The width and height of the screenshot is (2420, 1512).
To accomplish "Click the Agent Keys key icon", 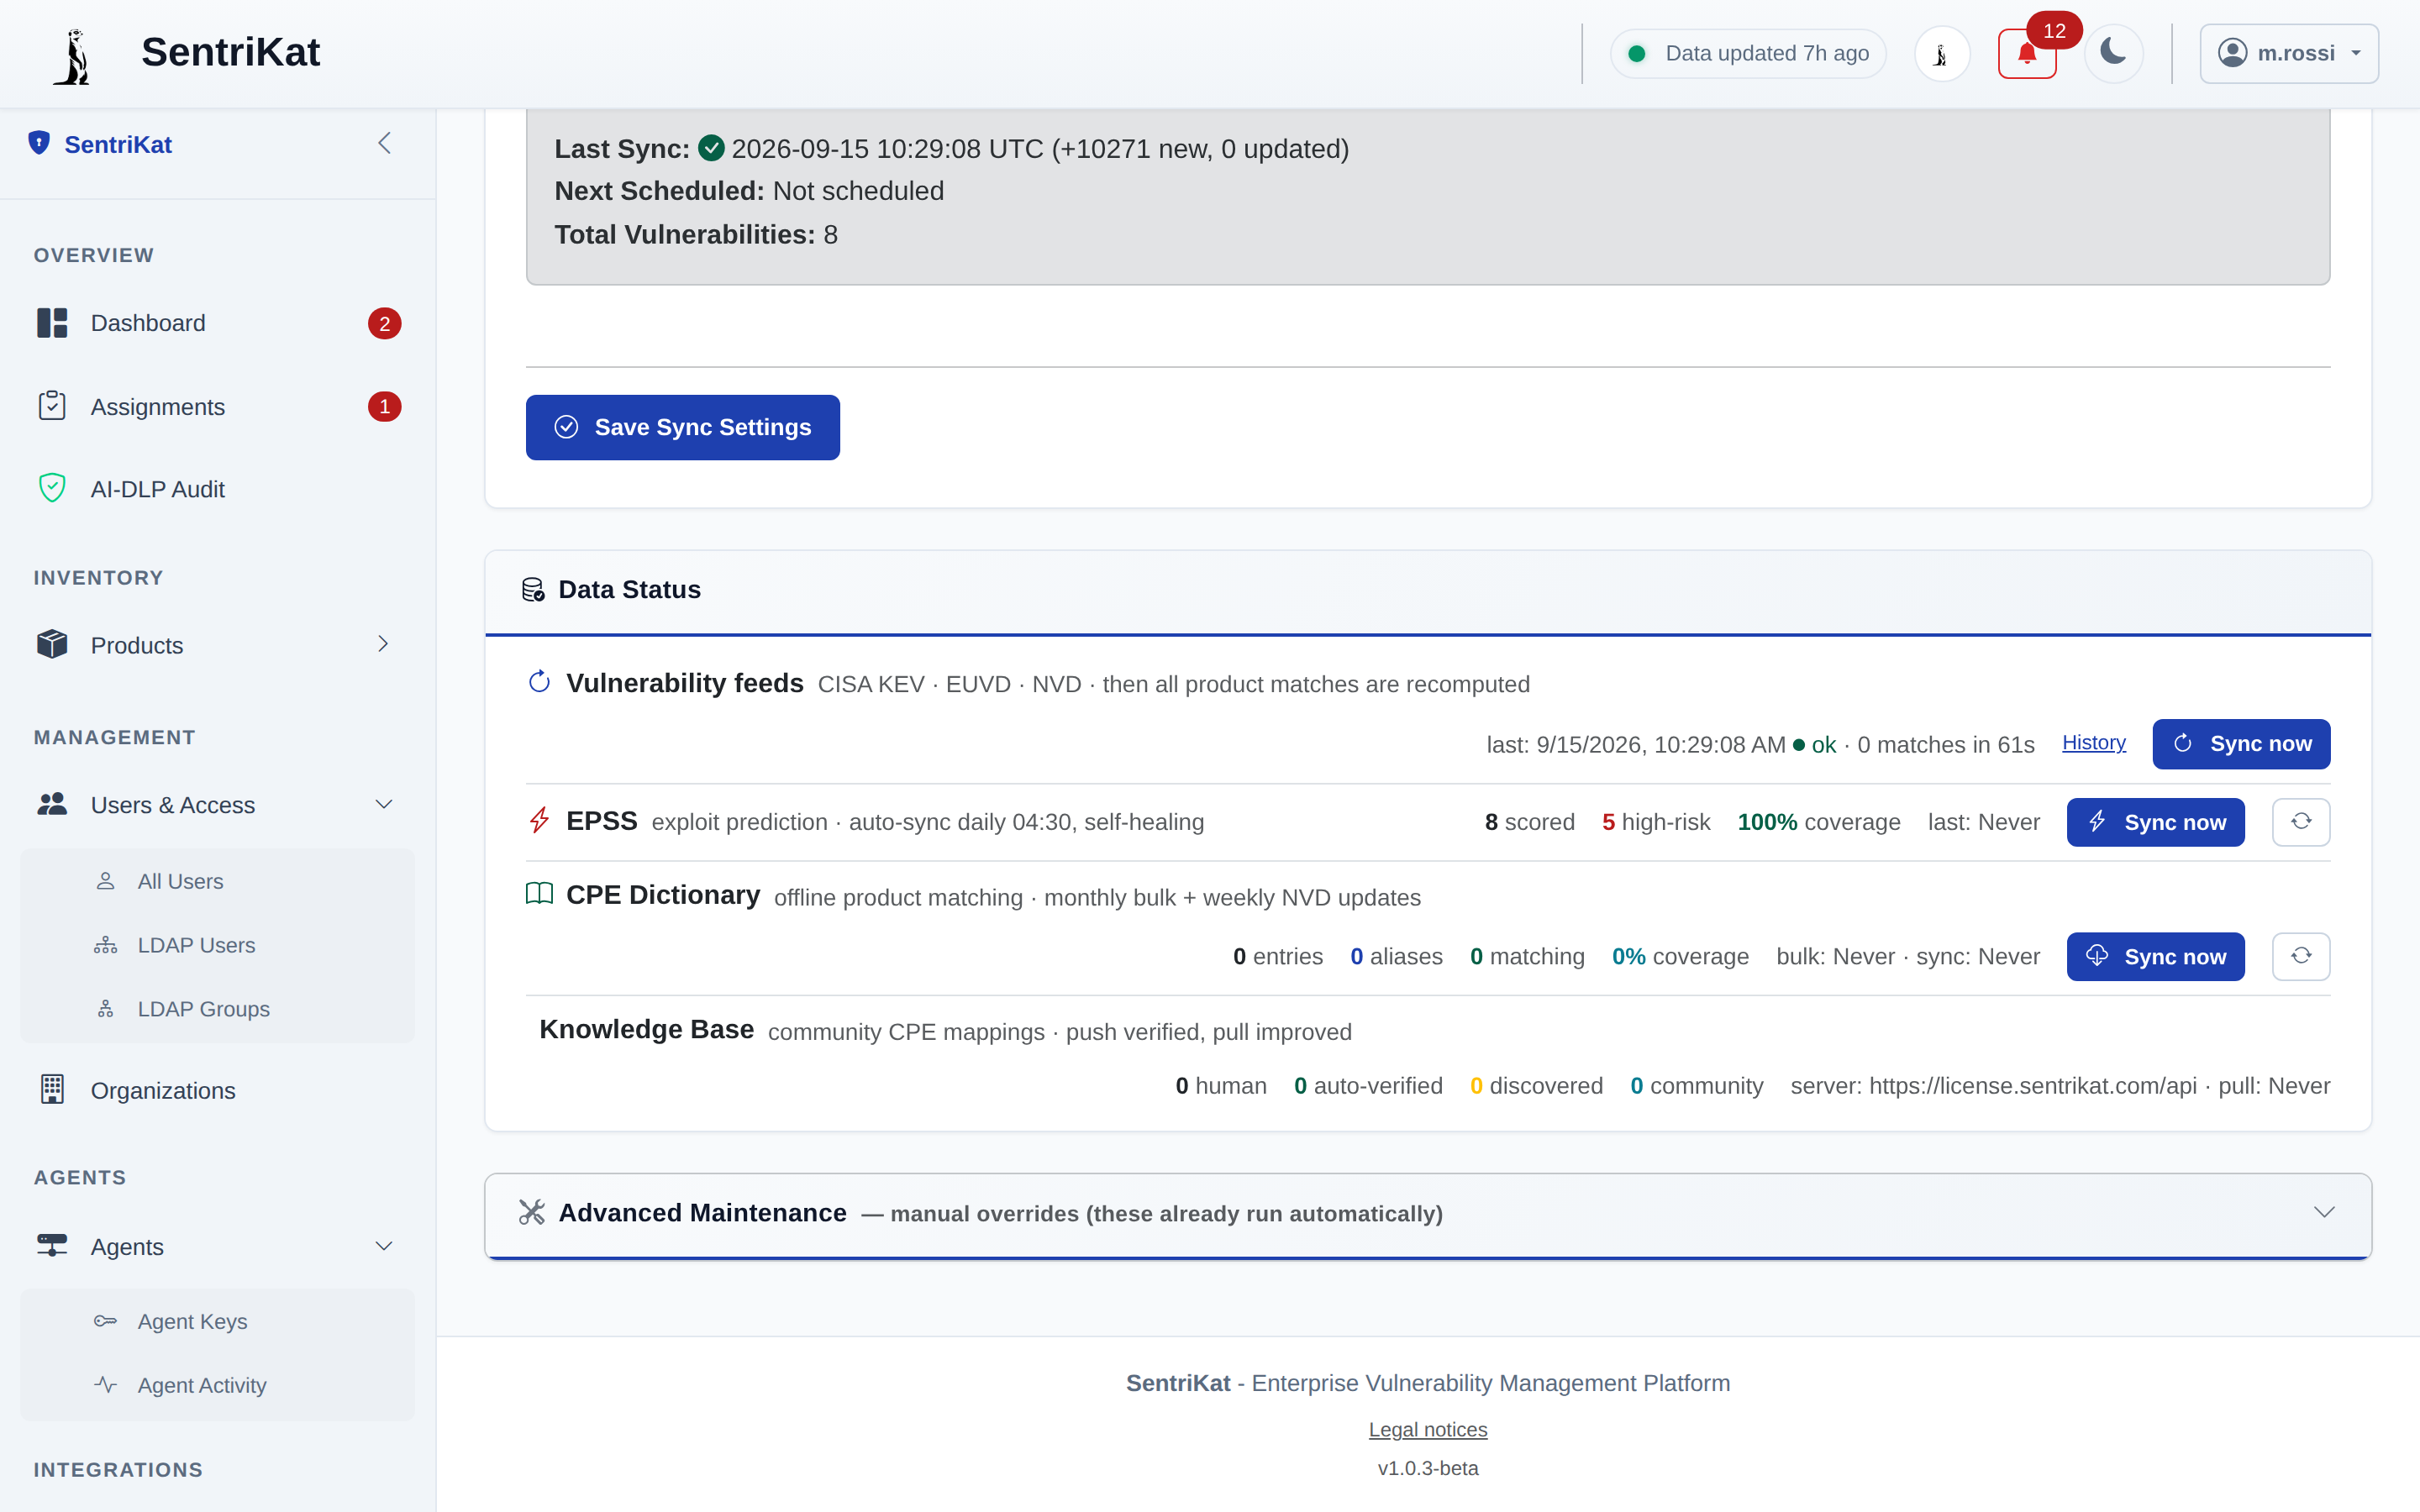I will pyautogui.click(x=106, y=1321).
